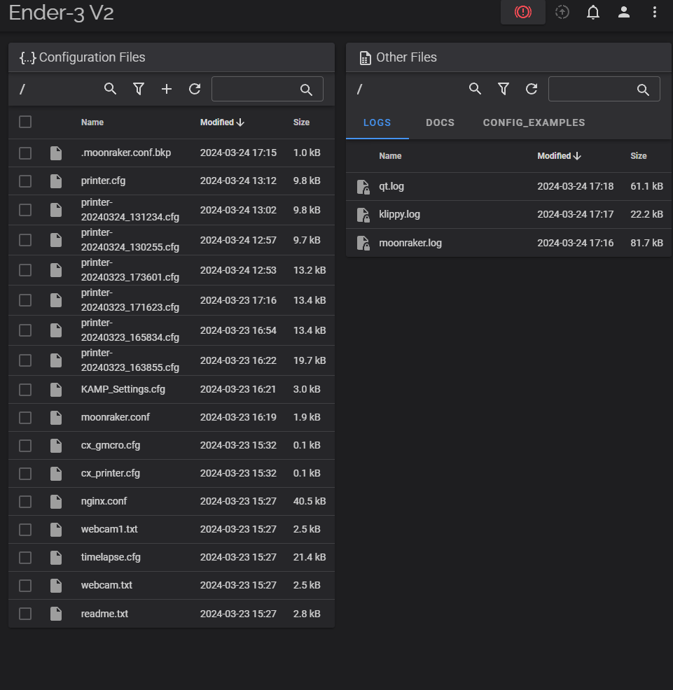Click the klippy.log locked file icon
This screenshot has width=673, height=690.
point(363,215)
